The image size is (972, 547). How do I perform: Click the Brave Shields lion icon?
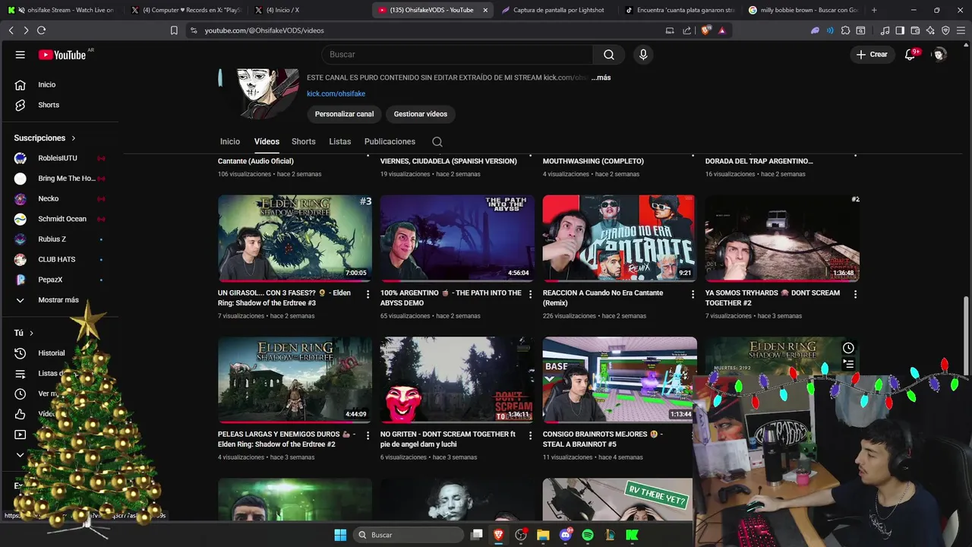707,30
